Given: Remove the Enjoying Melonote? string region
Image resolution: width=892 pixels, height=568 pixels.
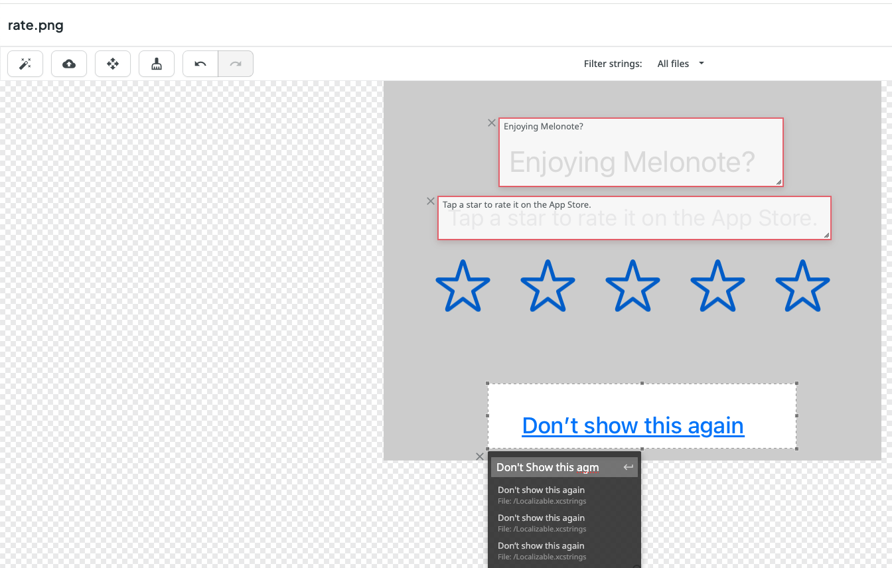Looking at the screenshot, I should [492, 123].
